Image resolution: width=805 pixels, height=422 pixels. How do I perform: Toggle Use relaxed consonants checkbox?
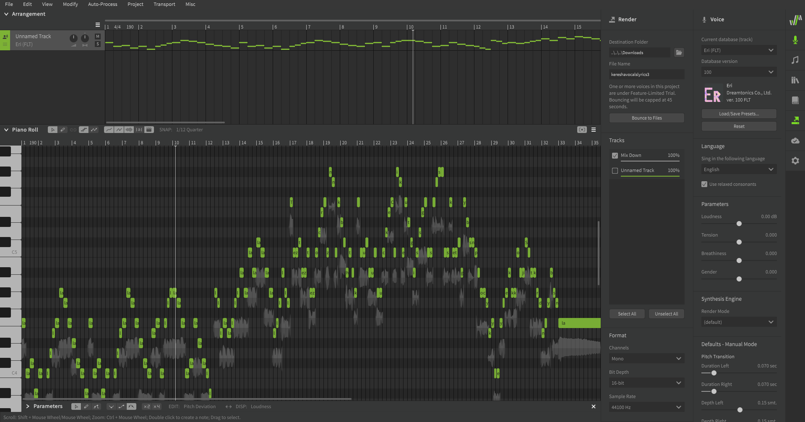point(704,184)
